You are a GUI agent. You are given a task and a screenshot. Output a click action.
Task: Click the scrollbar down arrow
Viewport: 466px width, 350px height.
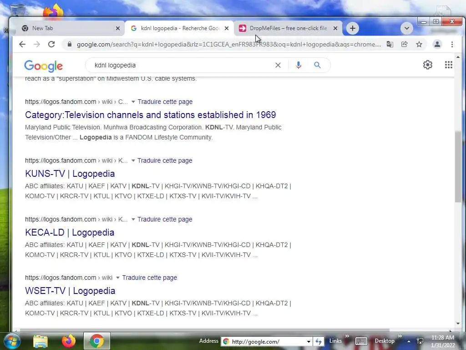458,324
